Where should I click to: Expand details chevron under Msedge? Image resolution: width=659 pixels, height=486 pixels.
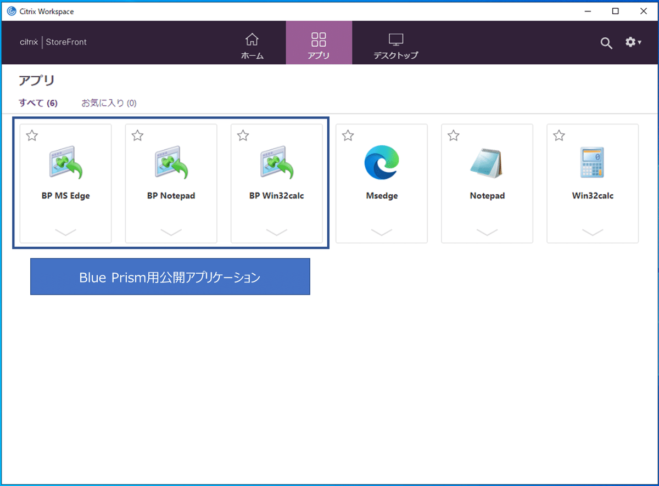point(382,232)
